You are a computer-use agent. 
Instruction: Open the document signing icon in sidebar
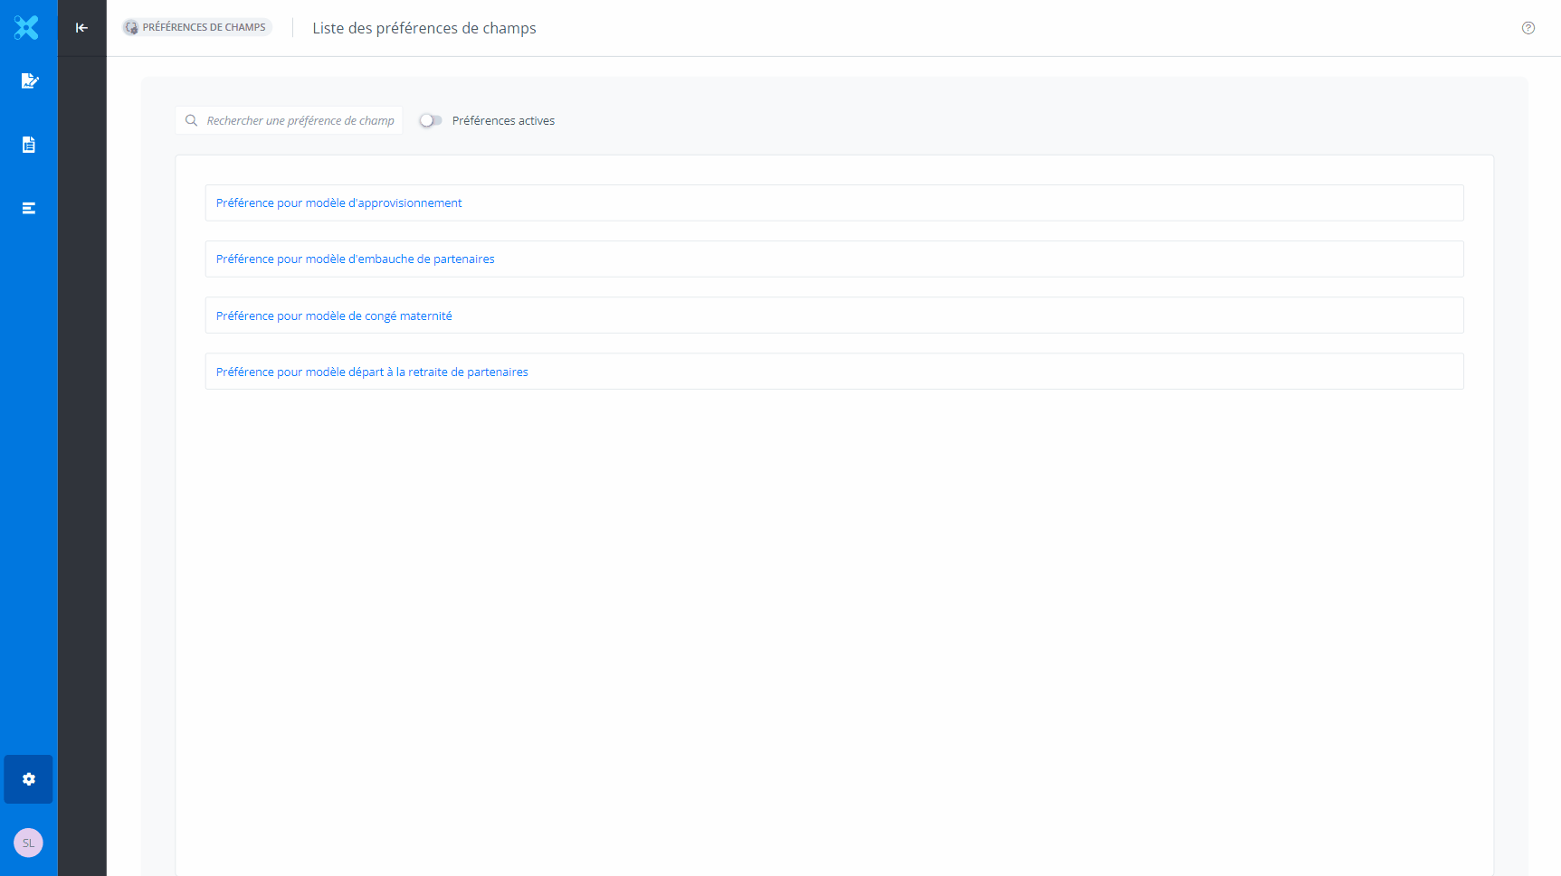[x=29, y=81]
